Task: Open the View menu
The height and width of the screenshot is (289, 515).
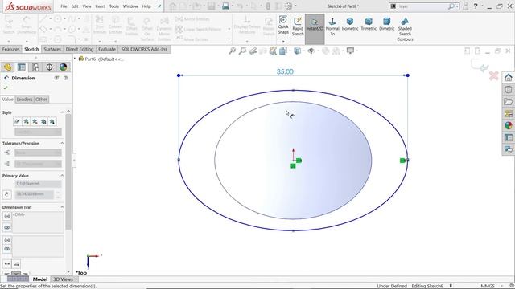Action: click(x=87, y=6)
